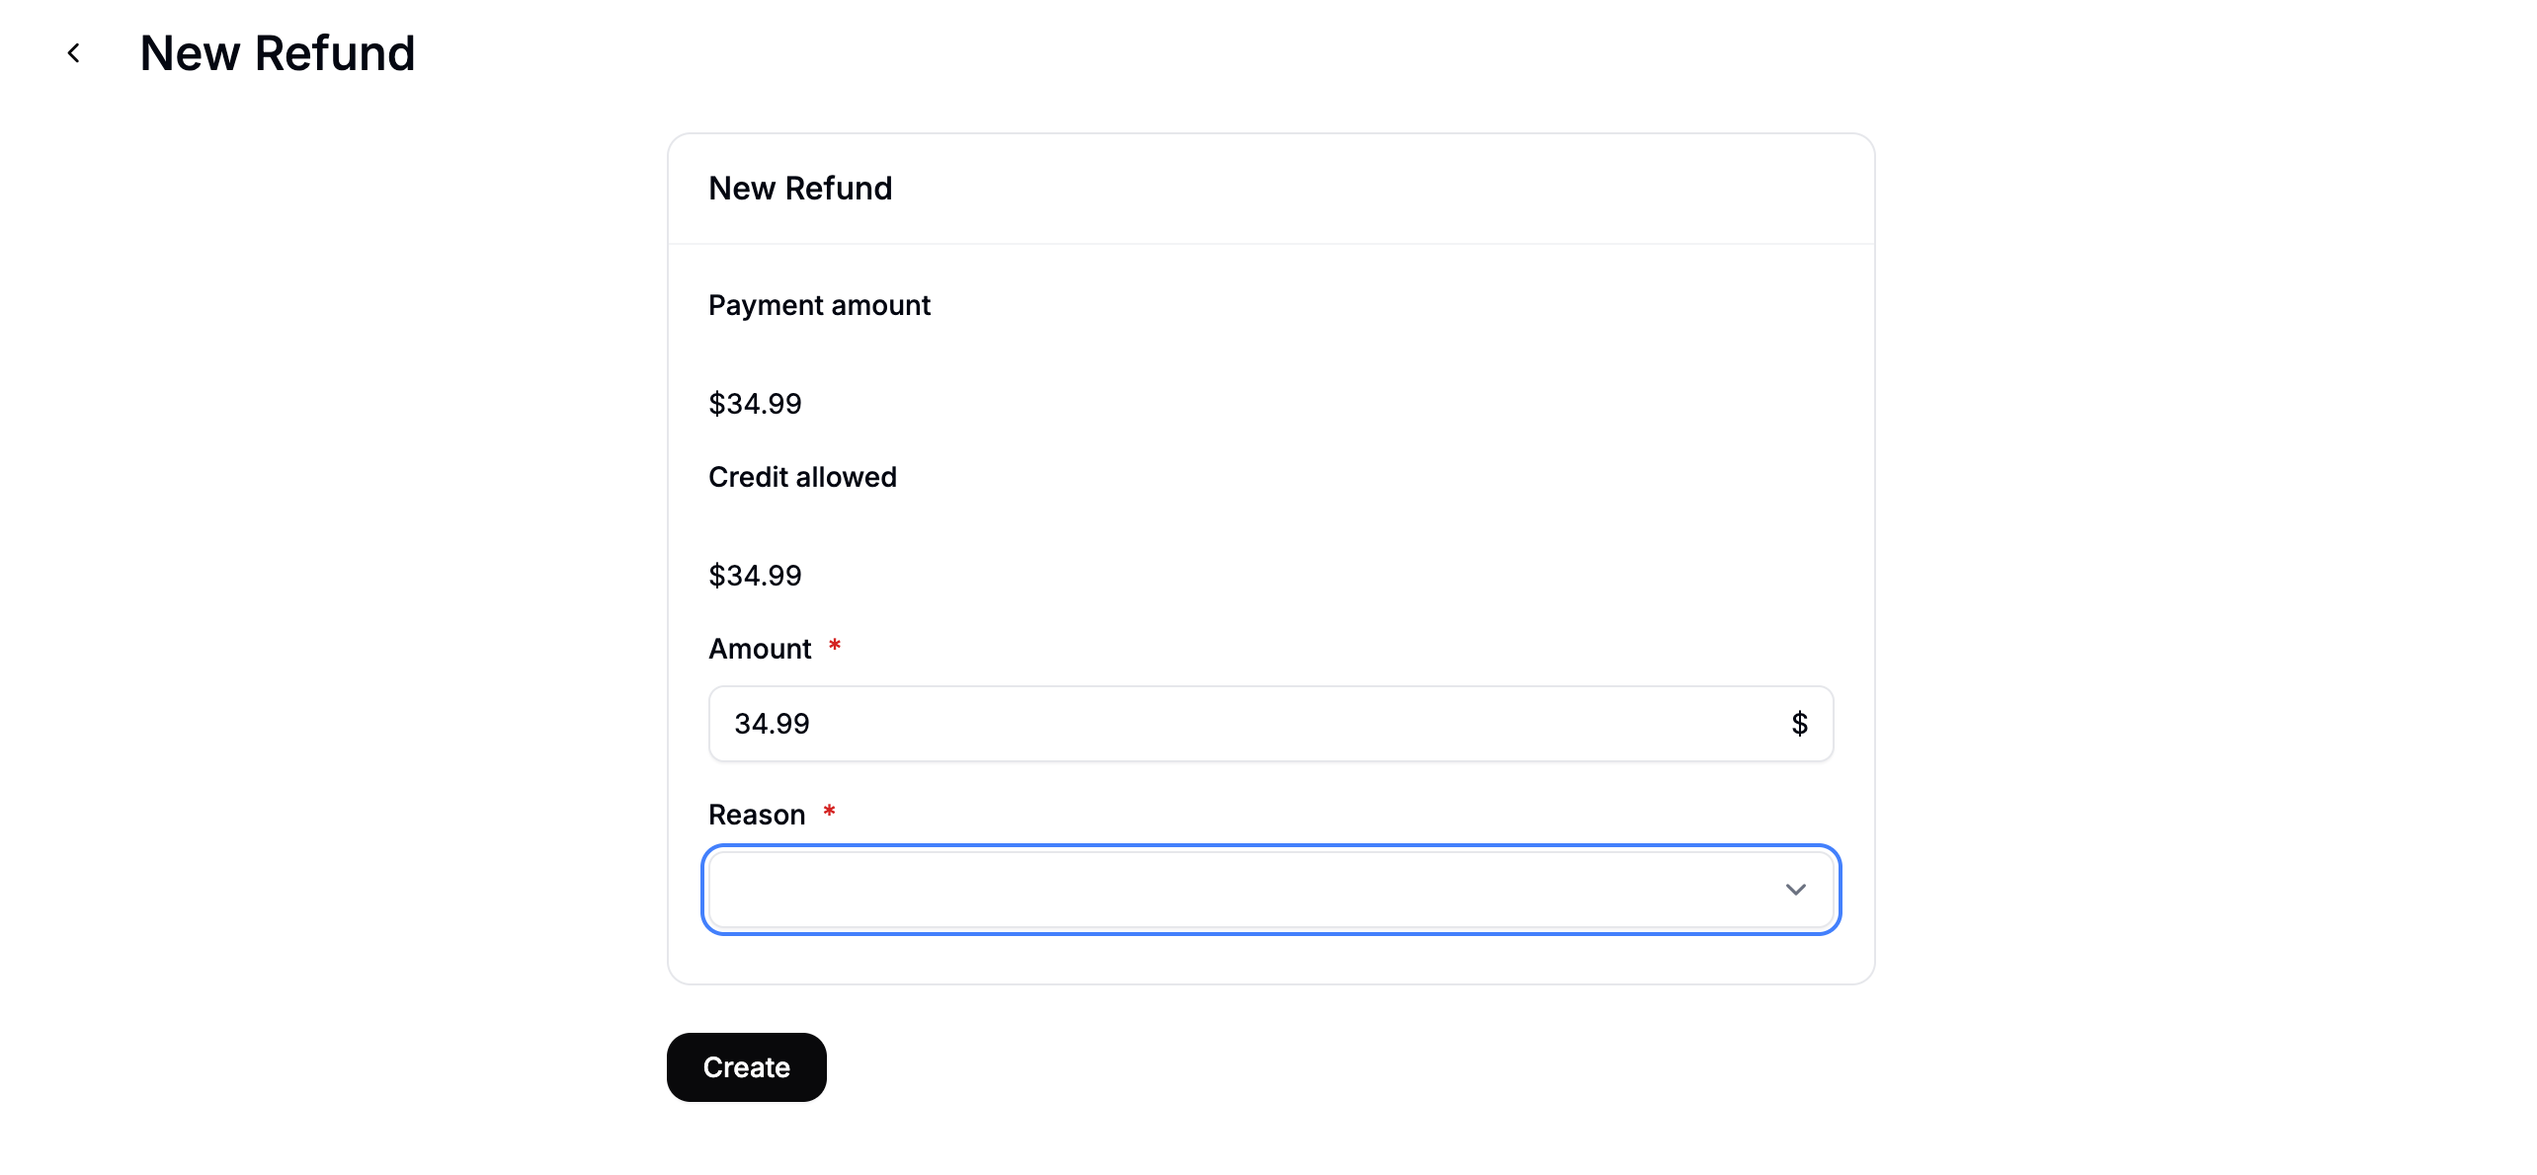Click the red asterisk beside Amount
2537x1175 pixels.
tap(836, 646)
